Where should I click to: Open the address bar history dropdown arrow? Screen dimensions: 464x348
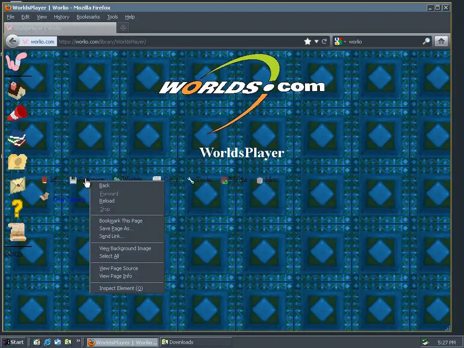(316, 41)
